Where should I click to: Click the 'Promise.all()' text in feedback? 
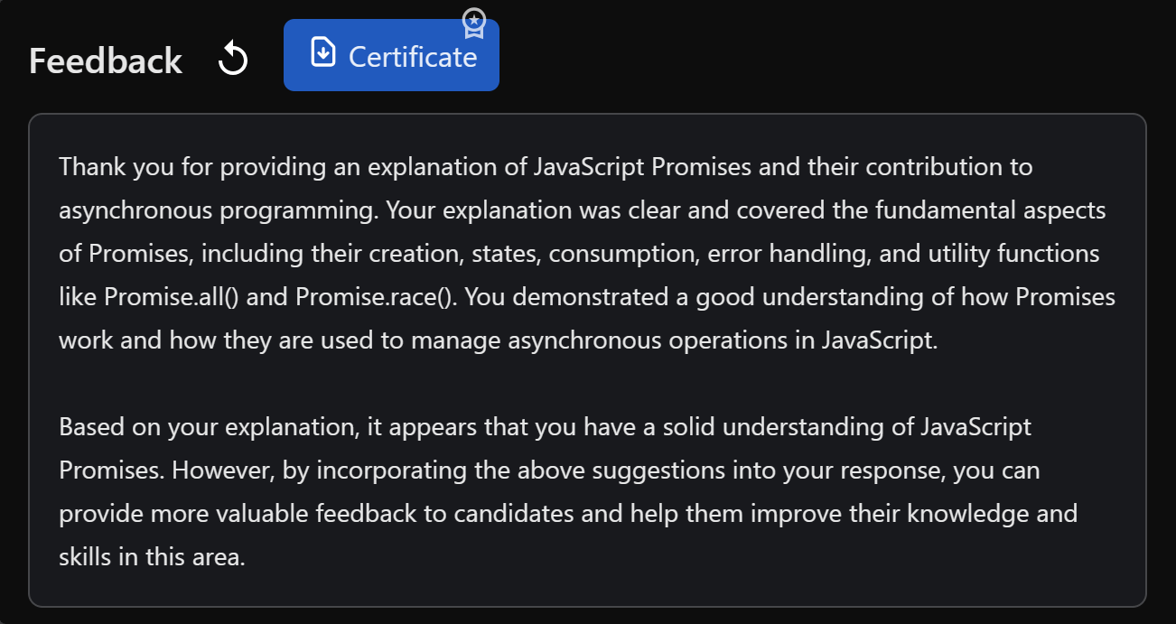click(172, 297)
